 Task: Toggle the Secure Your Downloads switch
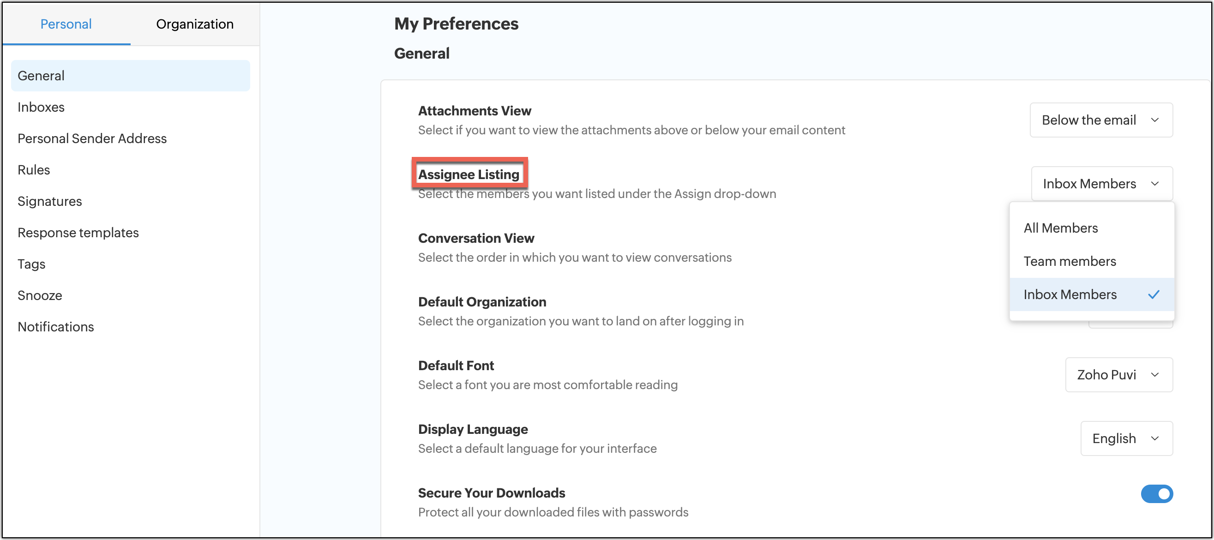[x=1156, y=493]
